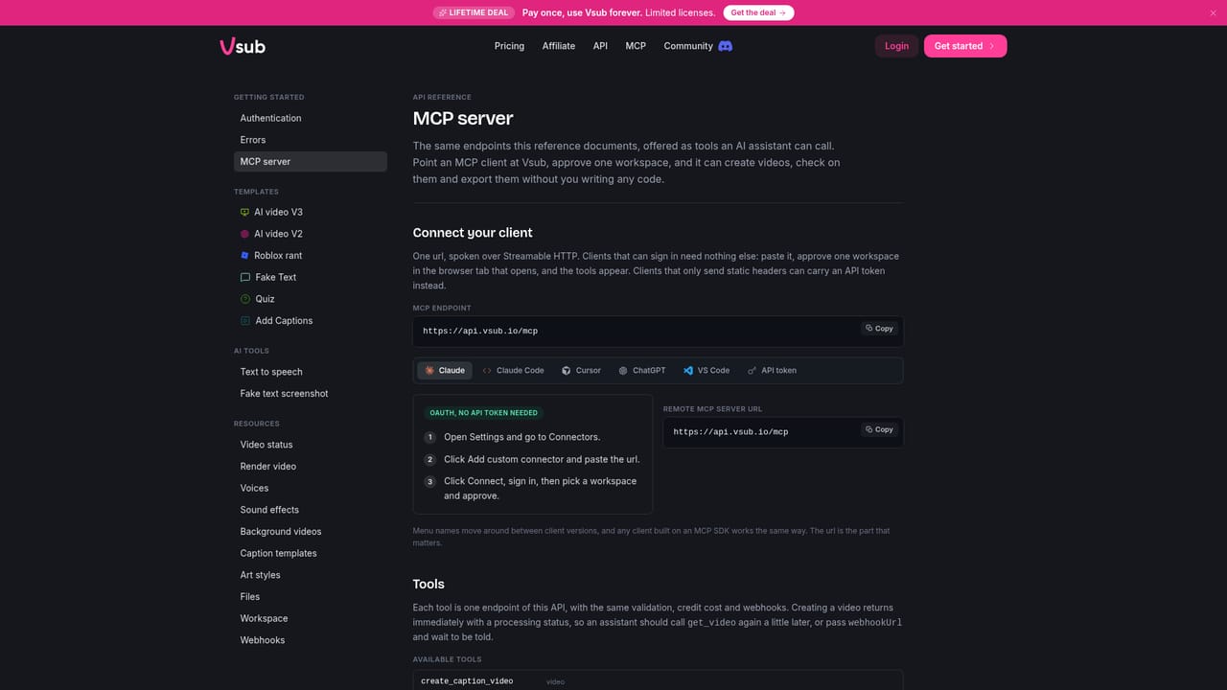
Task: Open Sound effects resource
Action: pos(311,510)
